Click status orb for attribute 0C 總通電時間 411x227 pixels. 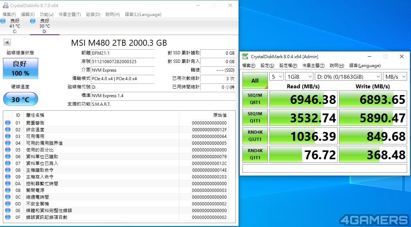pyautogui.click(x=8, y=197)
